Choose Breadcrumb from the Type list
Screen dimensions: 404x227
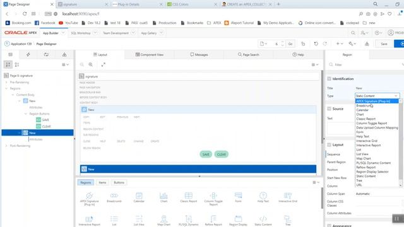click(x=364, y=105)
